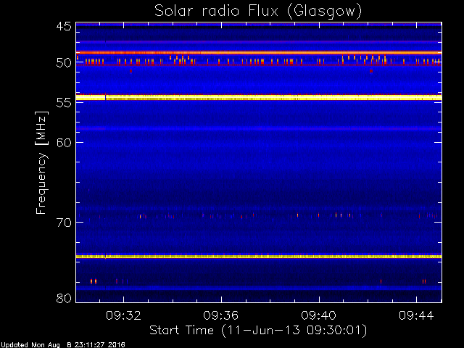Select the 55 frequency tick label
This screenshot has height=348, width=464.
[x=64, y=103]
